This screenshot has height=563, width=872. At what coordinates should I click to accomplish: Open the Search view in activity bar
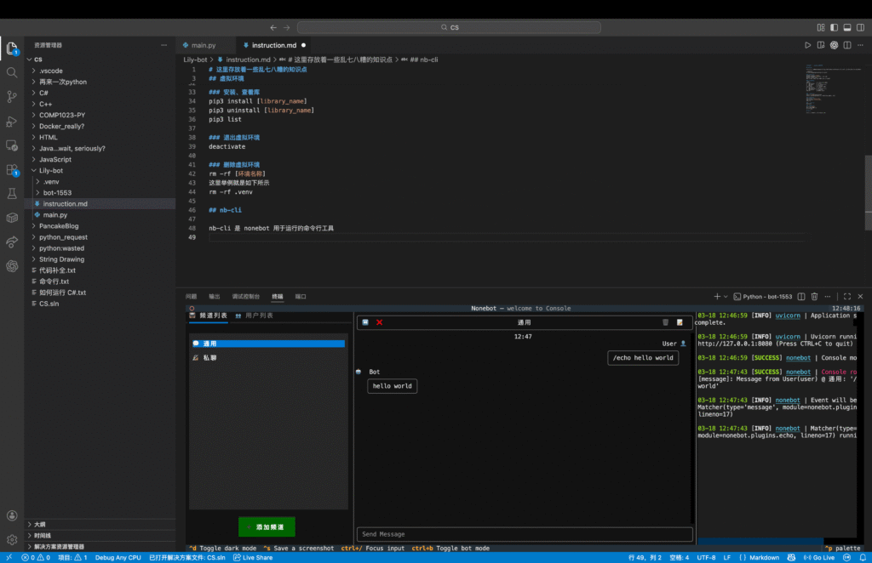coord(12,72)
